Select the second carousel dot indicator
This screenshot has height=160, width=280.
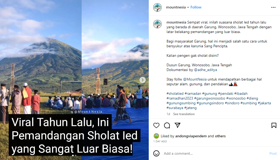[76, 156]
